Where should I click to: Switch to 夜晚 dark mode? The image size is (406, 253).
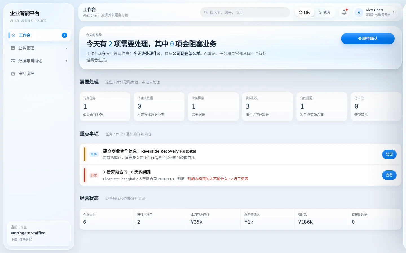[324, 12]
